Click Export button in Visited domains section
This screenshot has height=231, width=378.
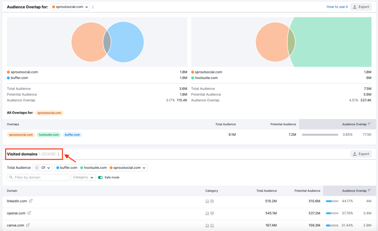361,154
